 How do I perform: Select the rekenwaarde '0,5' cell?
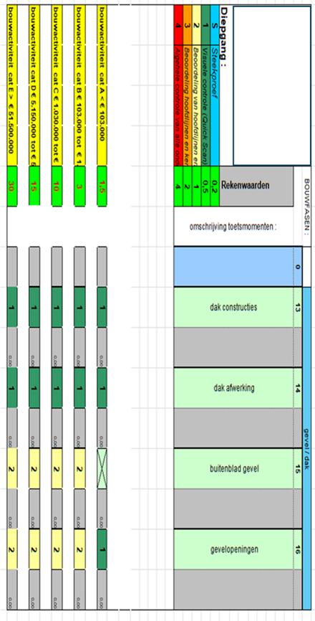pos(205,186)
